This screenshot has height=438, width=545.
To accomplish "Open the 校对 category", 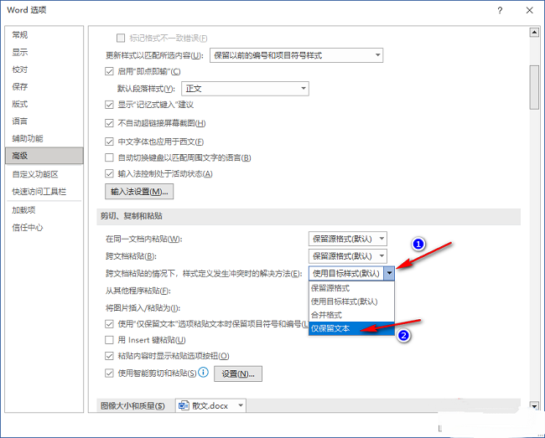I will (44, 70).
